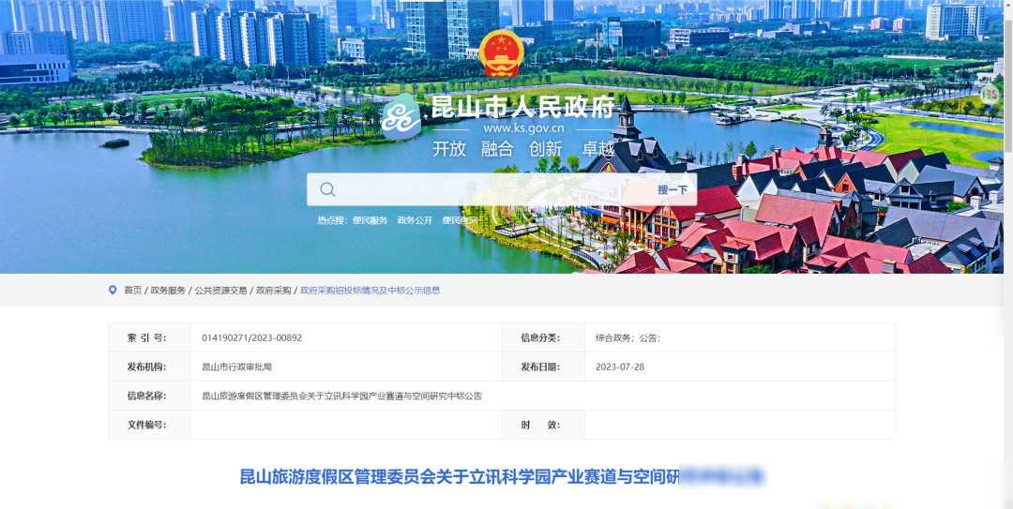
Task: Click the Kunshan city logo icon
Action: pos(401,117)
